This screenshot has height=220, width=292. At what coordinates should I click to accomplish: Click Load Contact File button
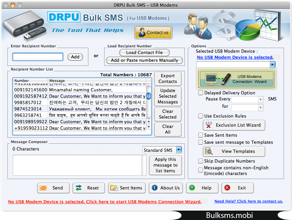point(144,52)
